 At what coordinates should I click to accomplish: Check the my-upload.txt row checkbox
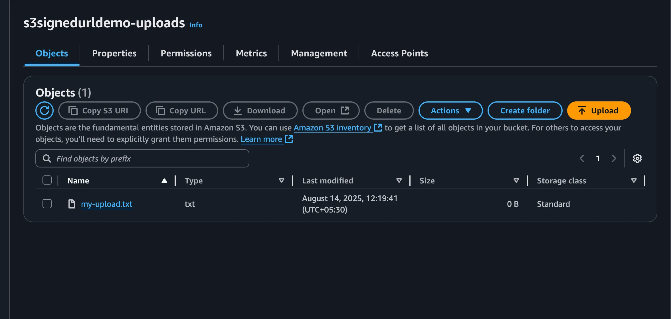[x=47, y=204]
